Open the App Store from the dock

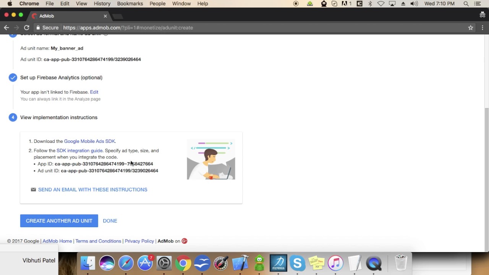[145, 263]
